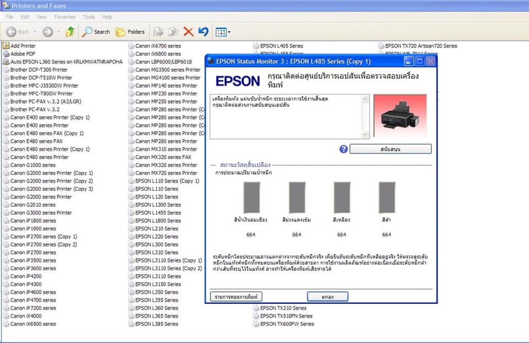Select EPSON TX720 Artisan720 Series icon
Screen dimensions: 529x343
381,46
